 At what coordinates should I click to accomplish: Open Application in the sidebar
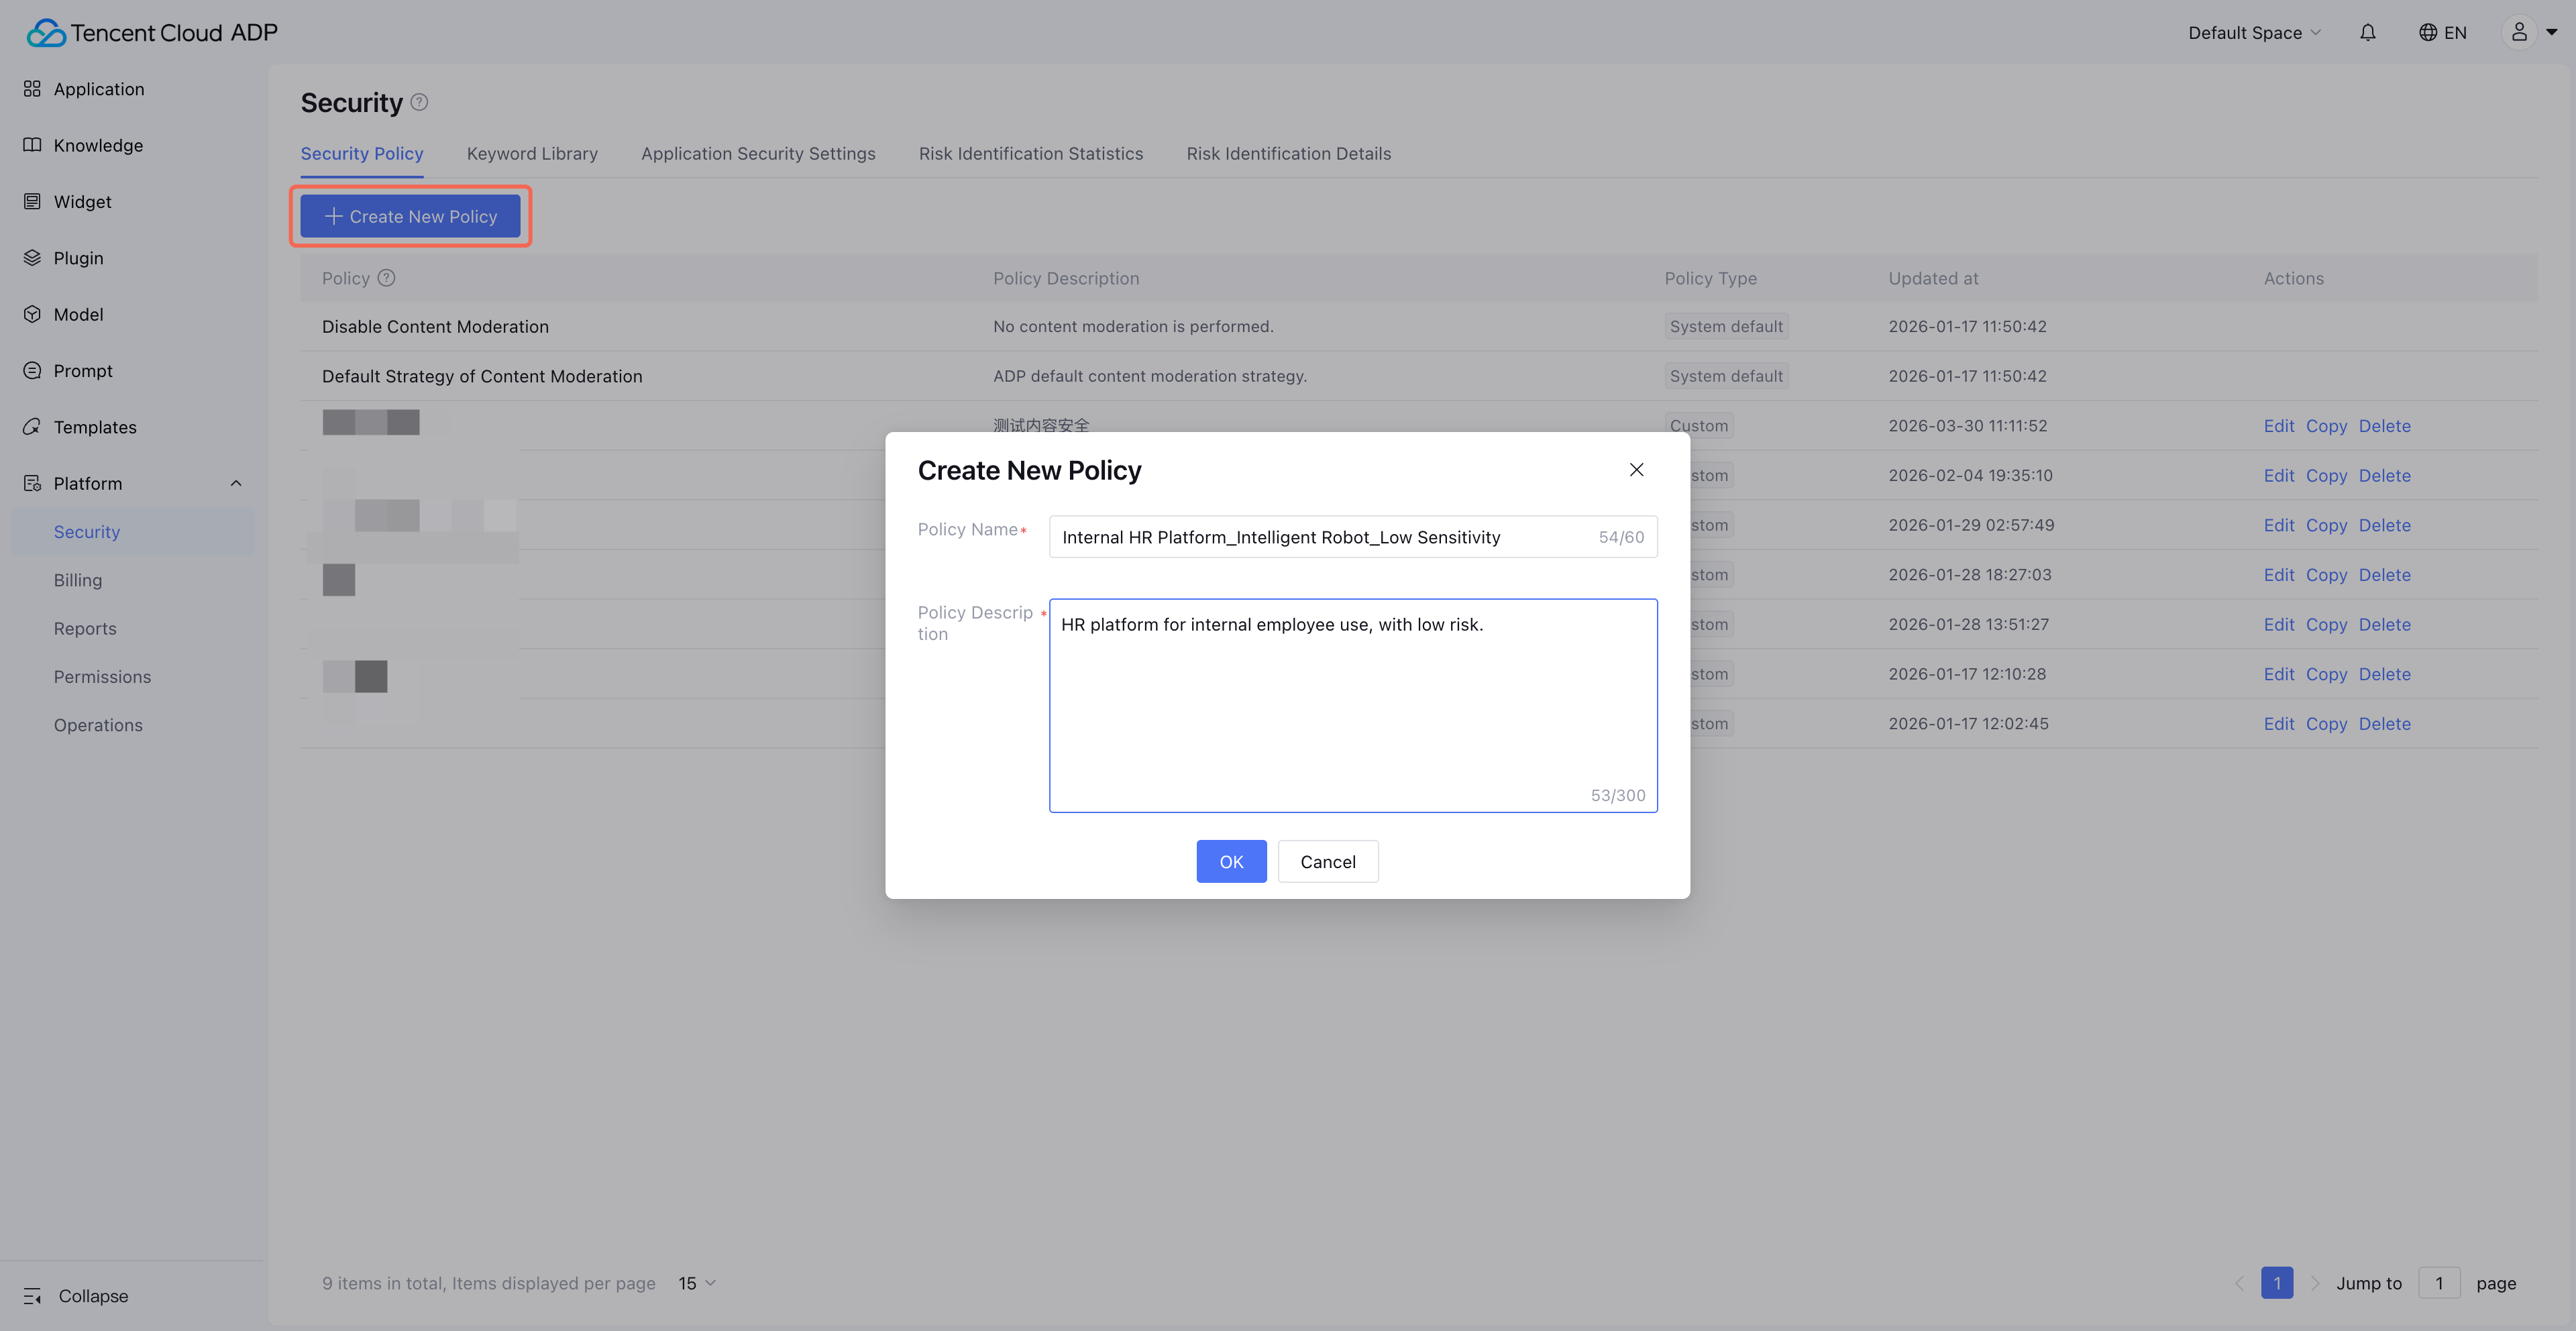click(x=98, y=89)
